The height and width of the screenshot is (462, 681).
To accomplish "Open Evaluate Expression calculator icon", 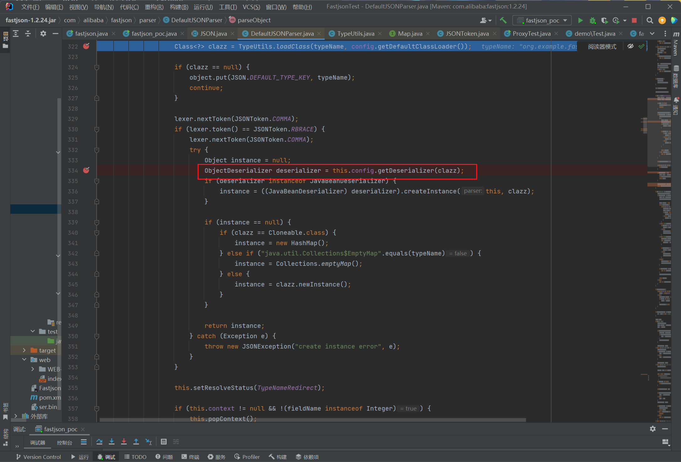I will (163, 442).
